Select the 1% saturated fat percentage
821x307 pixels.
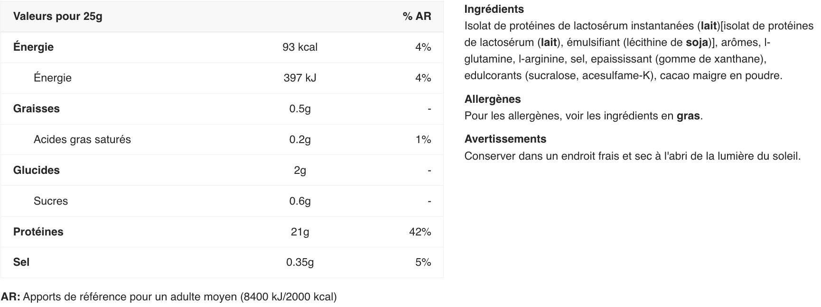point(423,139)
